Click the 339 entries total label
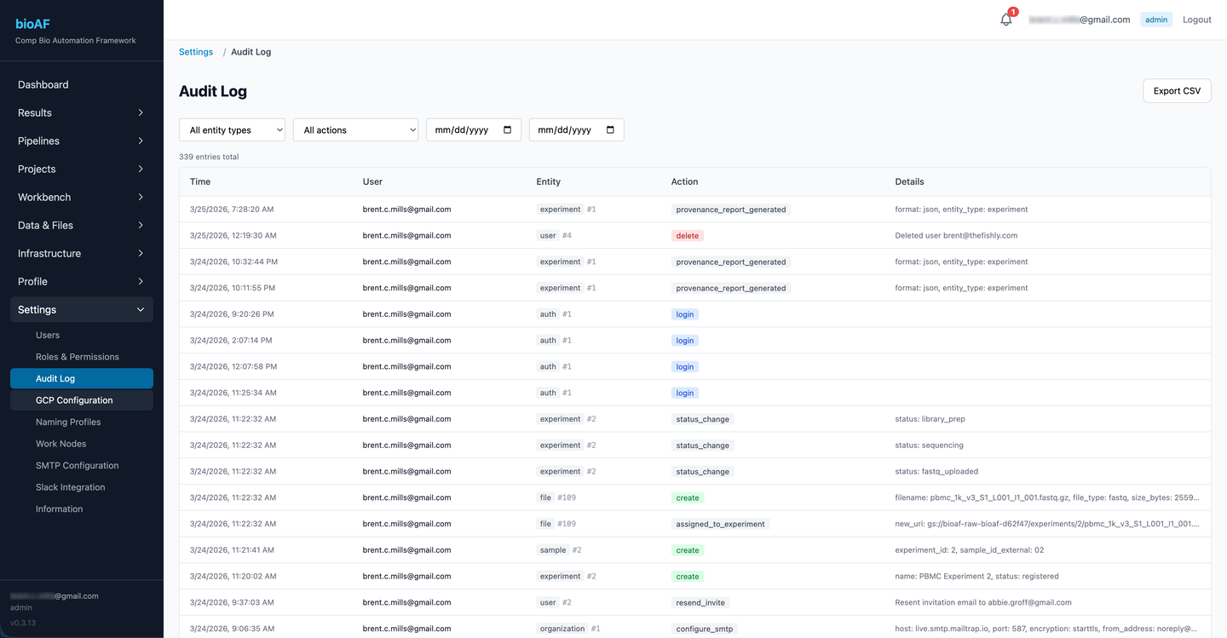 209,157
